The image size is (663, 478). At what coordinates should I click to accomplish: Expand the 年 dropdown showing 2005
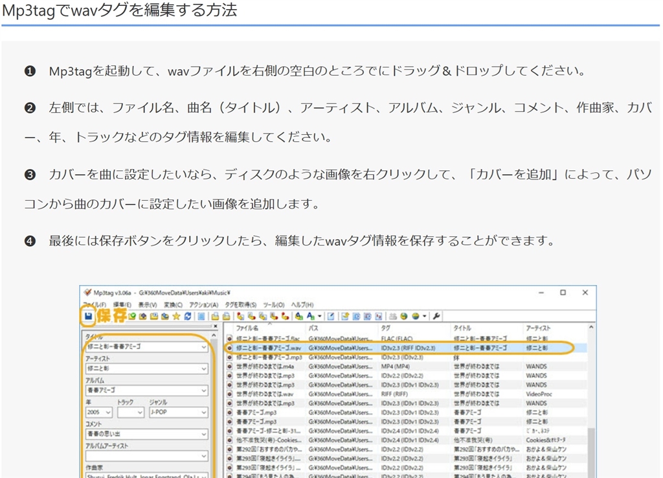pyautogui.click(x=108, y=412)
